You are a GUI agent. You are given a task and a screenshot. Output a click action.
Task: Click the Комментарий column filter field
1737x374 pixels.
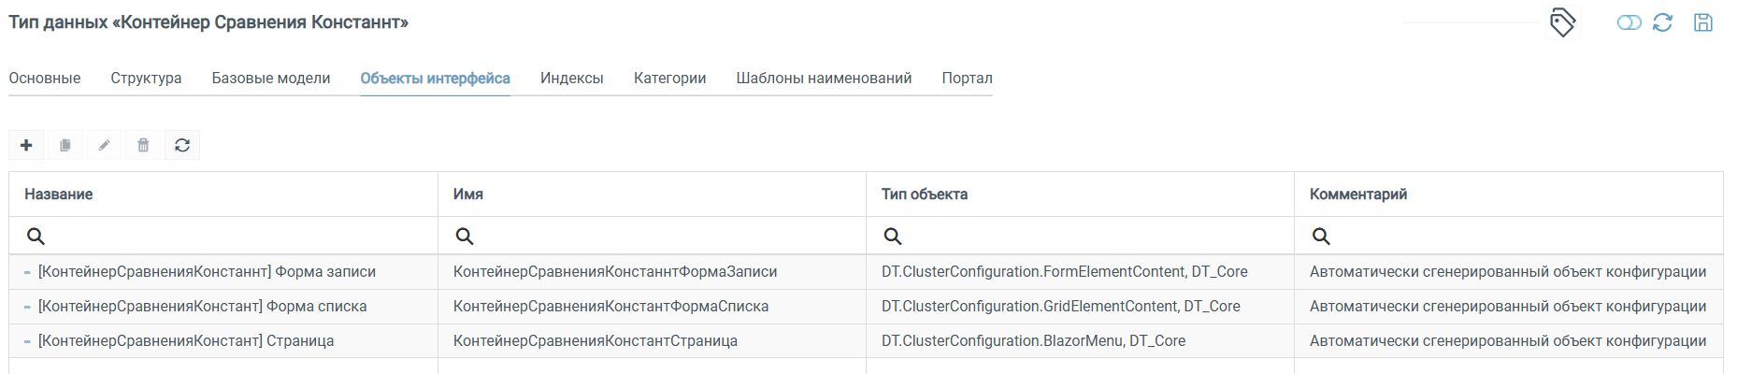pos(1508,236)
